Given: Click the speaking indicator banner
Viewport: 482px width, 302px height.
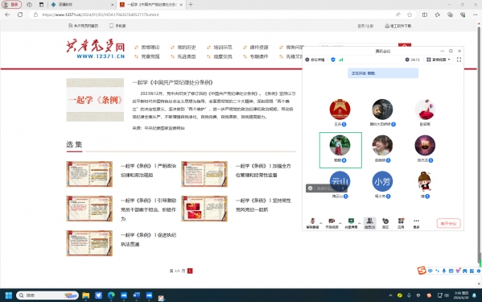Looking at the screenshot, I should pos(383,73).
